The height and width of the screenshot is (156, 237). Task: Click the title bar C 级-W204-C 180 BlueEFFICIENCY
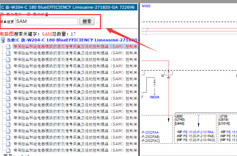pyautogui.click(x=69, y=7)
